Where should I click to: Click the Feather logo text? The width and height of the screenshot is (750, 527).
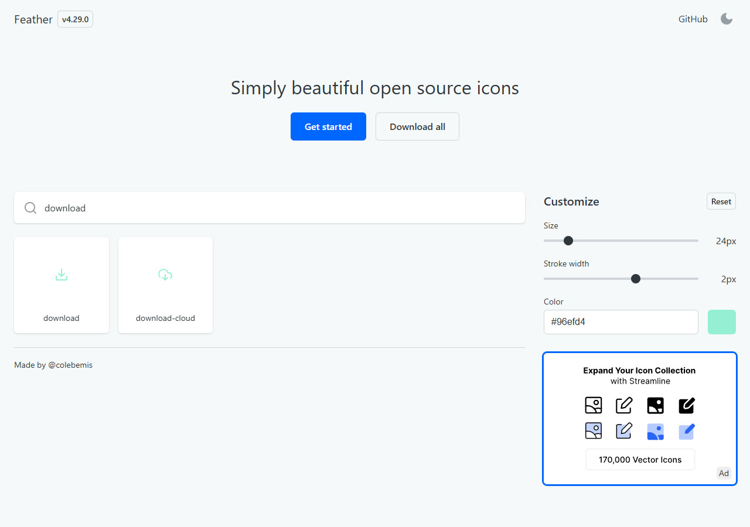pos(33,19)
